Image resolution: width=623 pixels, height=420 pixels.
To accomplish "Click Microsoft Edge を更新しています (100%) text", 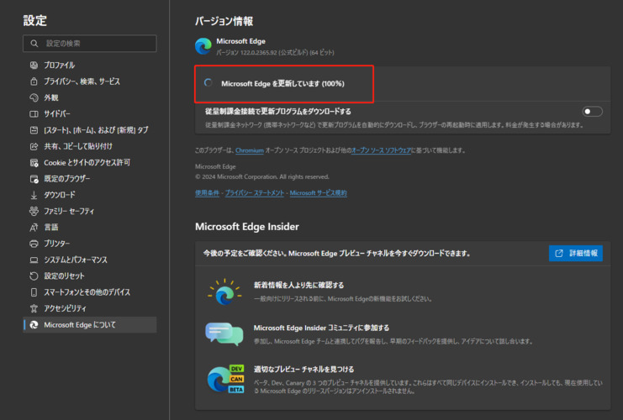I will point(282,84).
